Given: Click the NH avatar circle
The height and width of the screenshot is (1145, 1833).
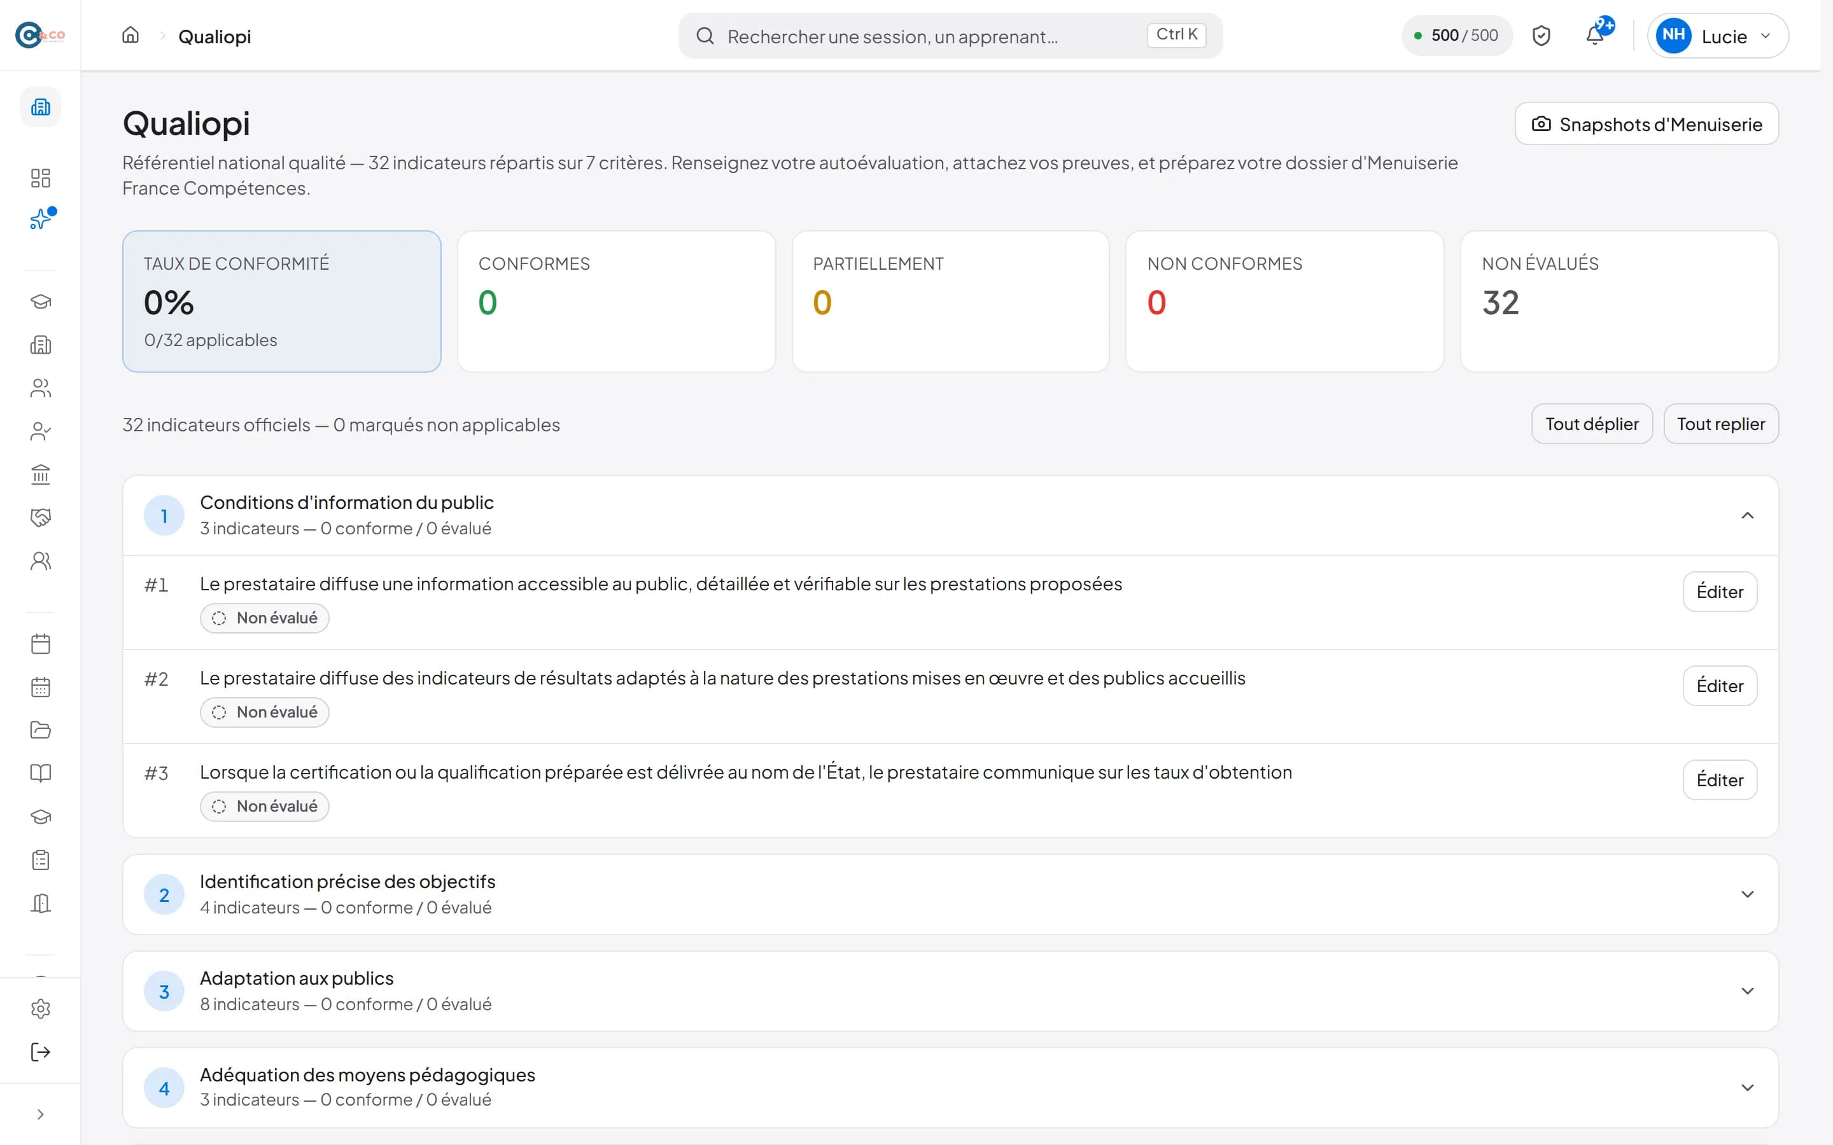Looking at the screenshot, I should [1673, 36].
